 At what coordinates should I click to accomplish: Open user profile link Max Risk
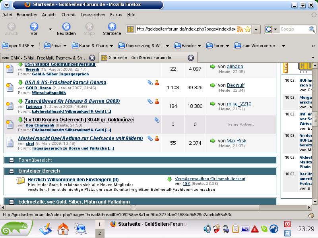(x=237, y=141)
